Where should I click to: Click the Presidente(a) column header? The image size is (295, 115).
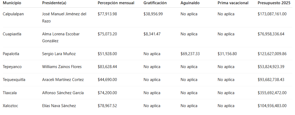tap(54, 3)
